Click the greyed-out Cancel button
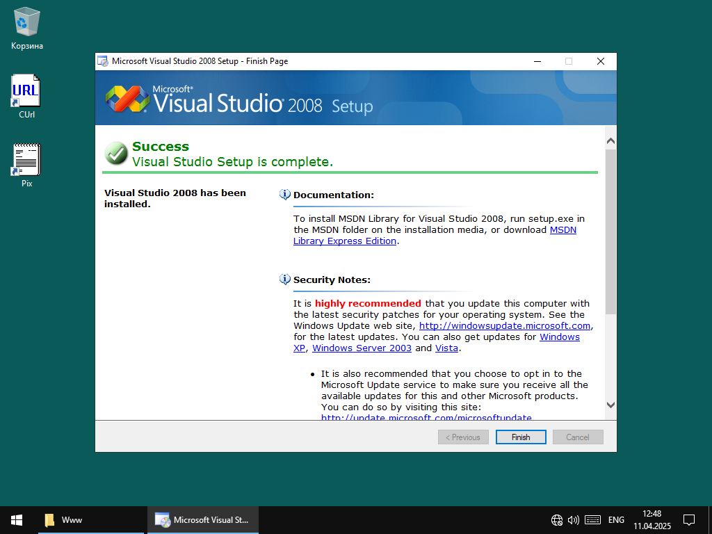712x534 pixels. [x=578, y=437]
